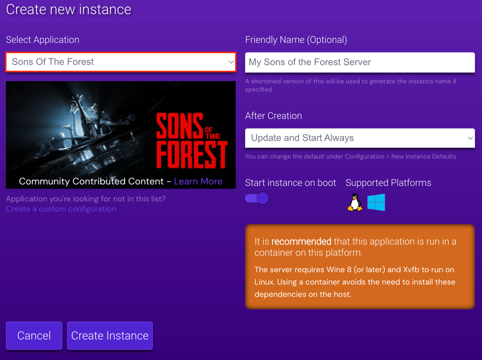Click the Supported Platforms heading
This screenshot has width=482, height=360.
click(388, 183)
